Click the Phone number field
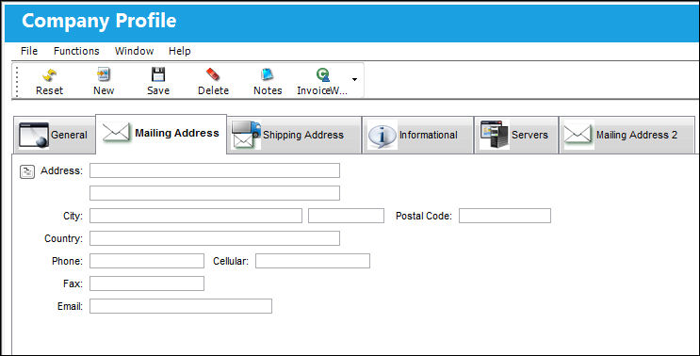Image resolution: width=700 pixels, height=356 pixels. pos(147,261)
